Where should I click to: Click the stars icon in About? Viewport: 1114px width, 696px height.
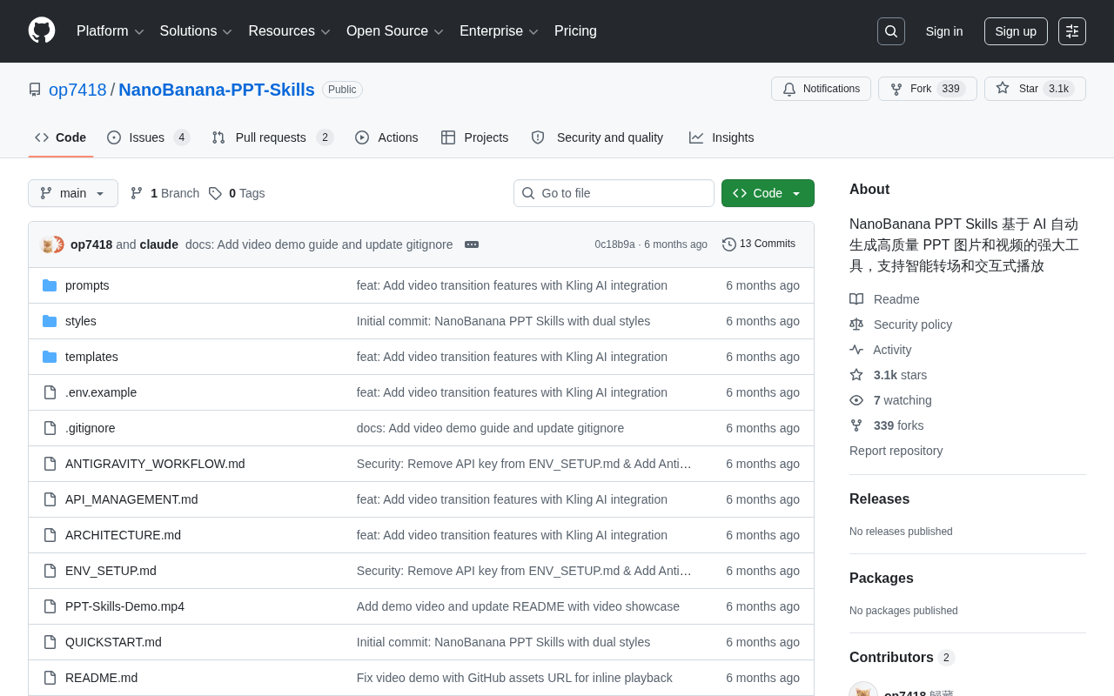click(856, 375)
